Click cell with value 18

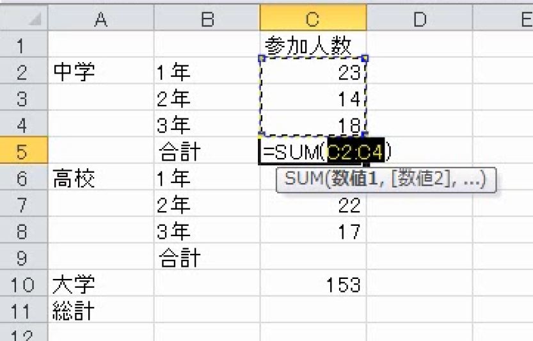click(x=313, y=123)
